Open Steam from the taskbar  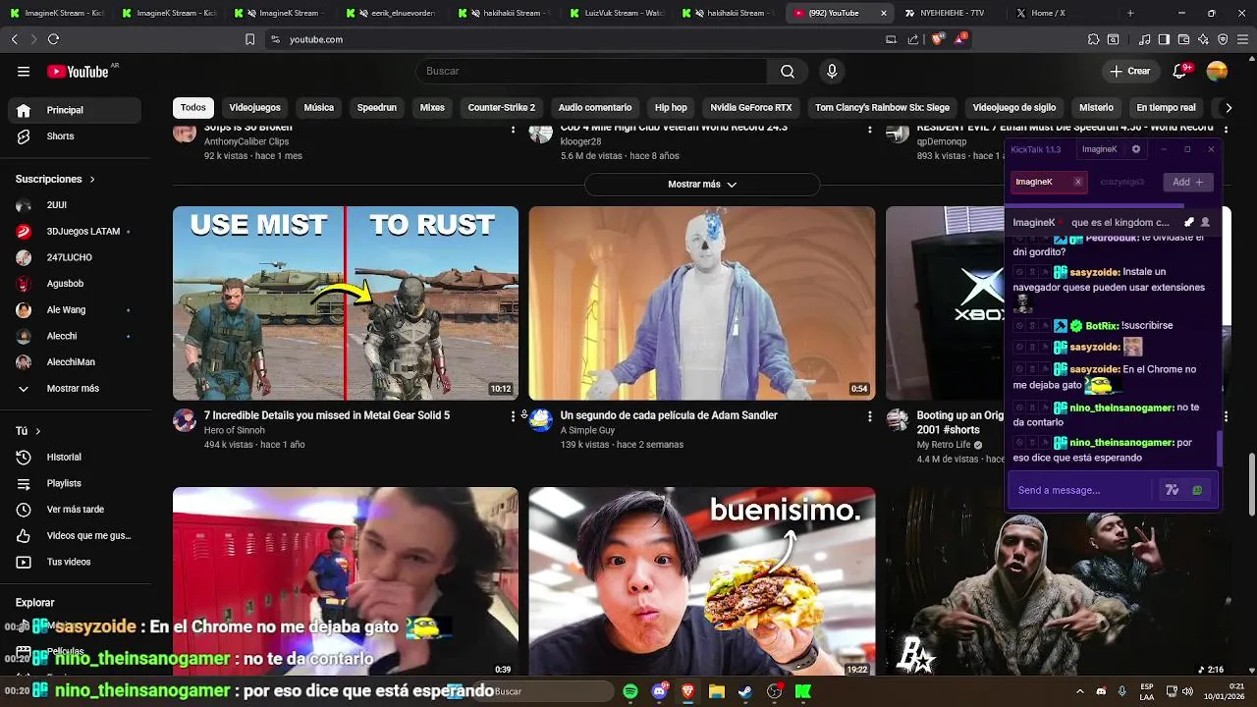(x=745, y=691)
